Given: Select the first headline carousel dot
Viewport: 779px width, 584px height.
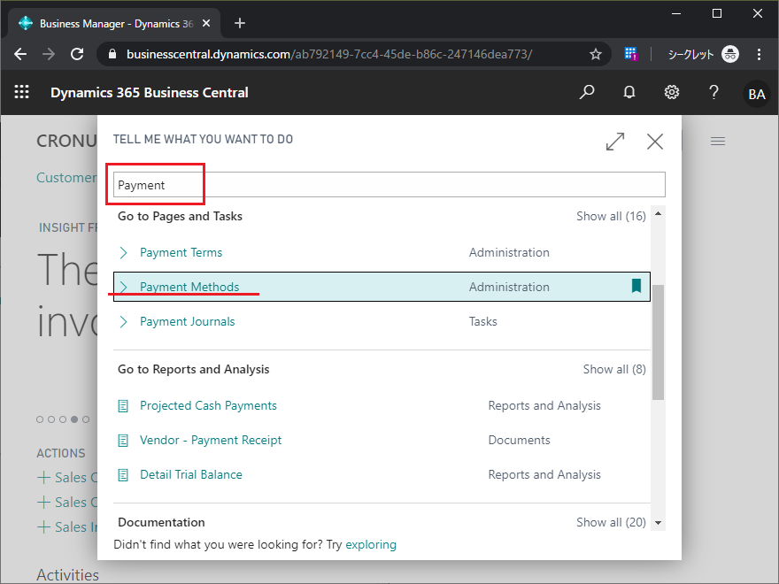Looking at the screenshot, I should [40, 419].
